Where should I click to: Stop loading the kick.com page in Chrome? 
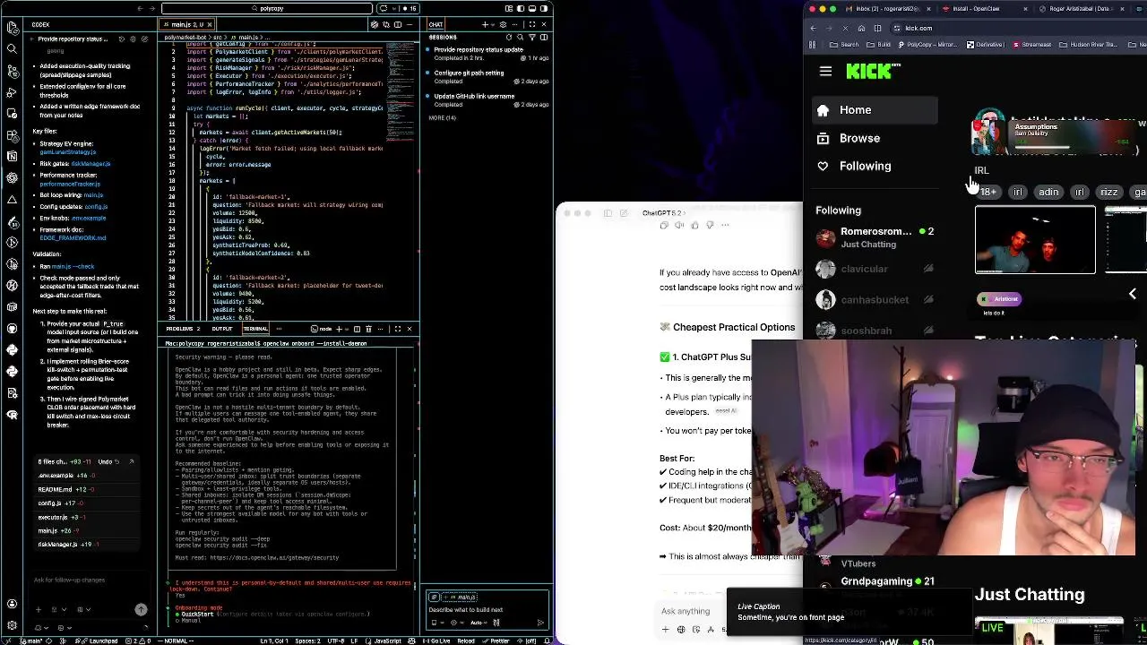(845, 28)
